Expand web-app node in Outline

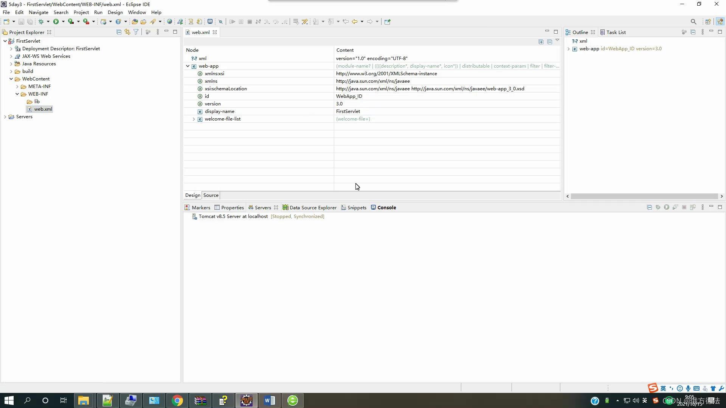point(568,49)
